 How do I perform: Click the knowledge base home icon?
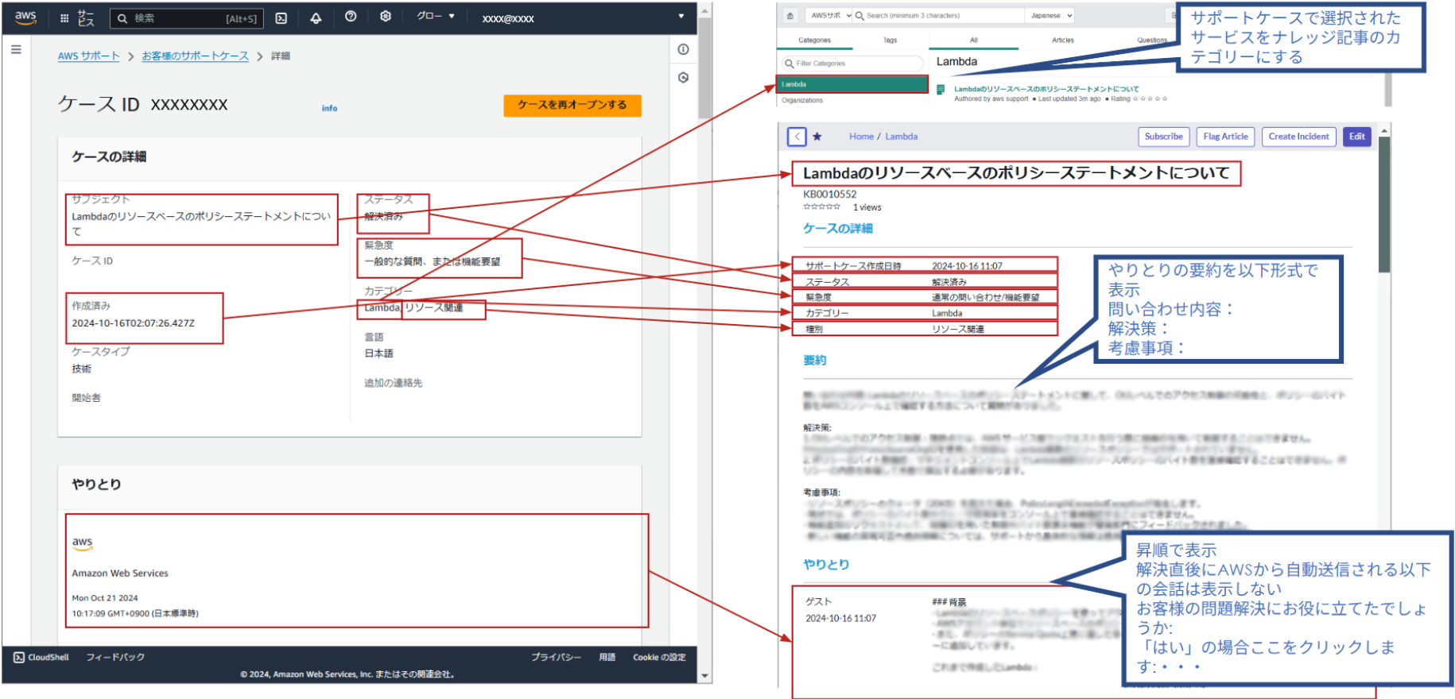click(x=790, y=15)
